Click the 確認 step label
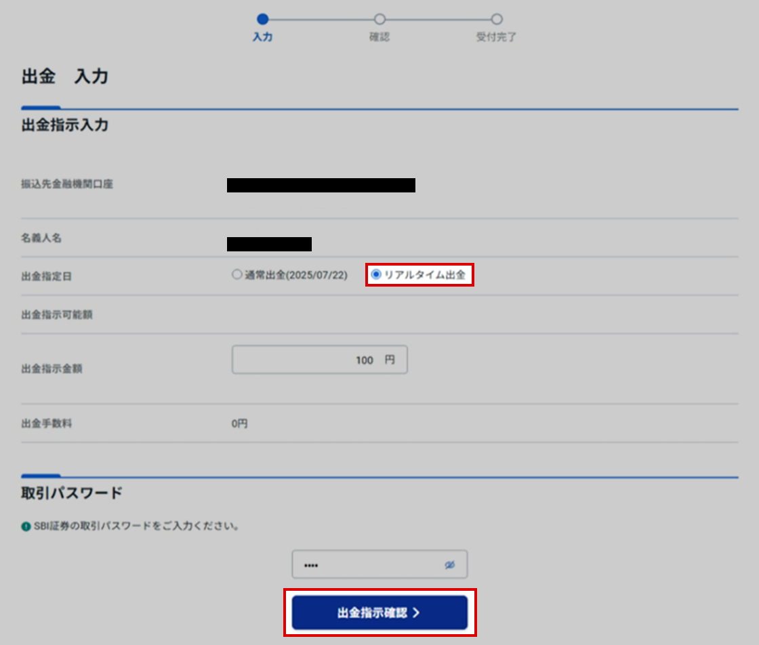The image size is (759, 645). click(x=379, y=37)
